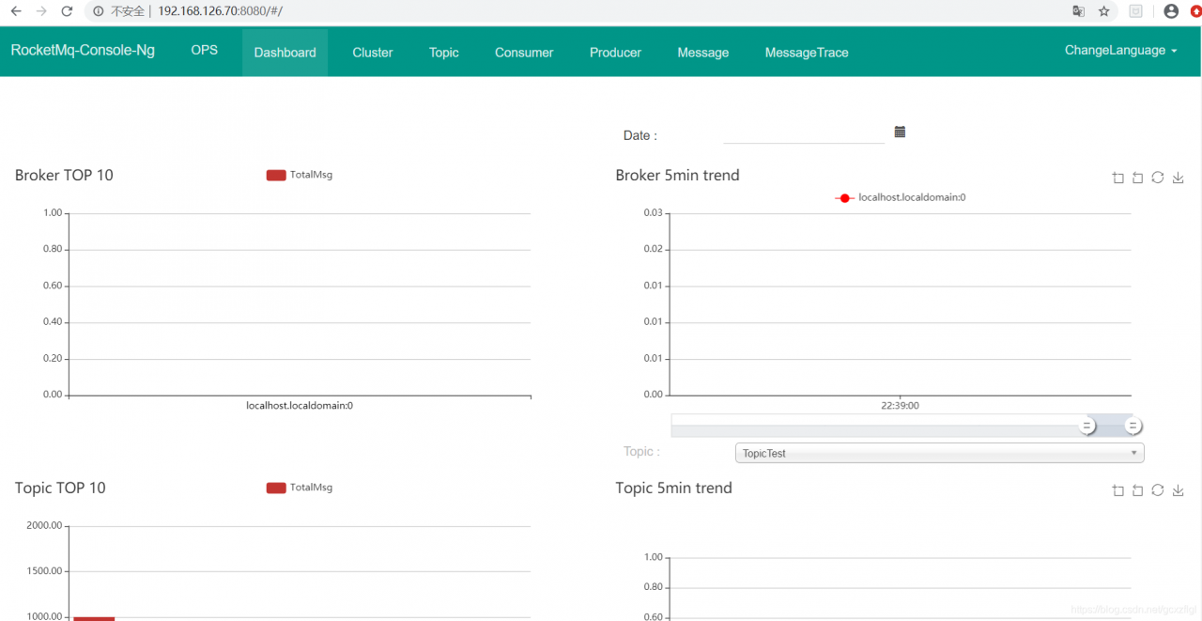Screen dimensions: 1202x621
Task: Click the site security info icon
Action: click(x=99, y=11)
